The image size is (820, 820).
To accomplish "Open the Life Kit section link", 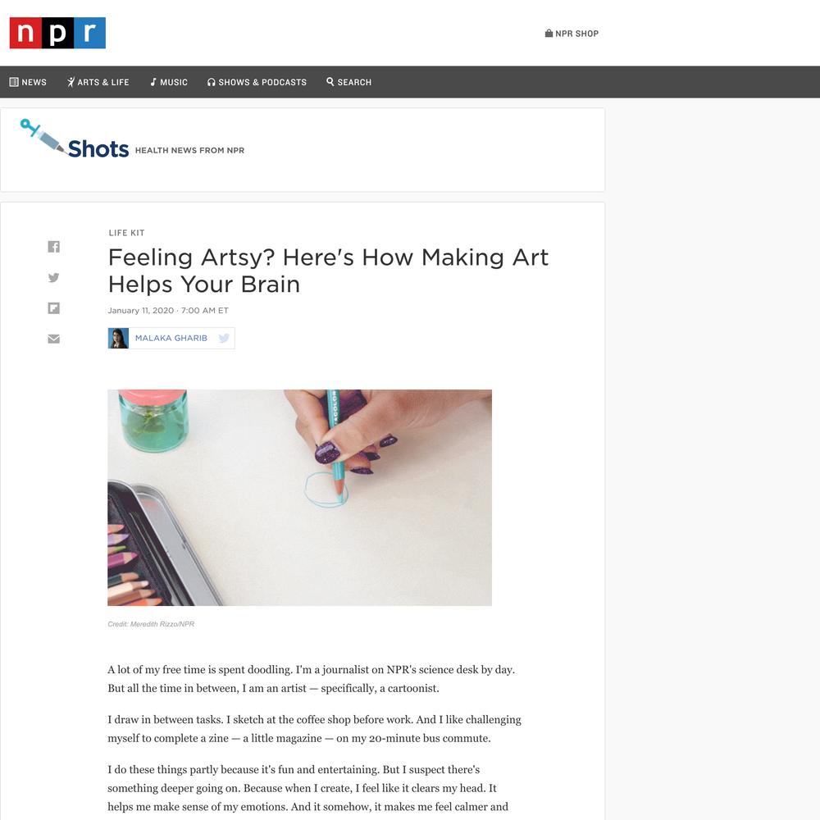I will click(x=126, y=233).
